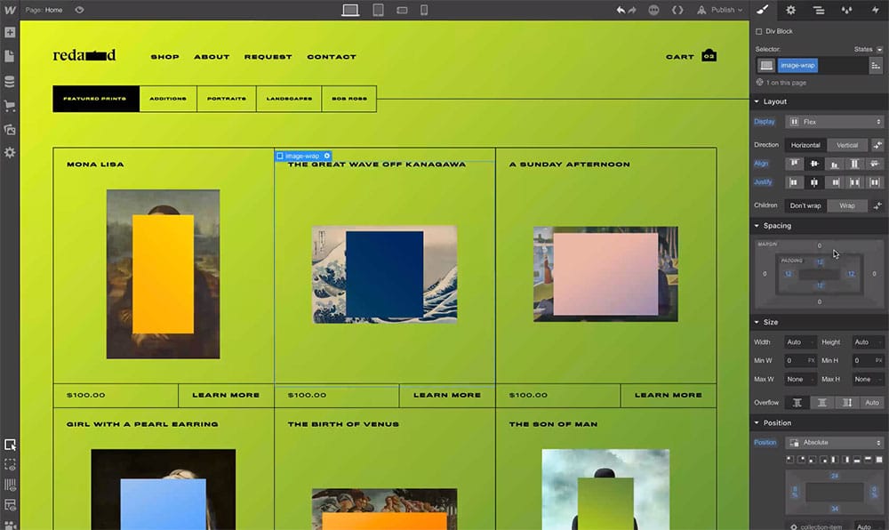Switch to mobile landscape breakpoint view
This screenshot has height=530, width=889.
[x=402, y=10]
